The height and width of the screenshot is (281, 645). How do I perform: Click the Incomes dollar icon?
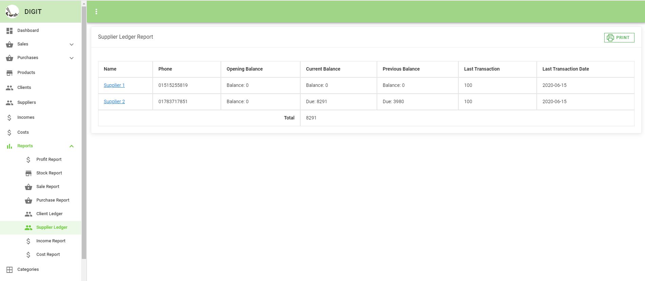pos(10,117)
